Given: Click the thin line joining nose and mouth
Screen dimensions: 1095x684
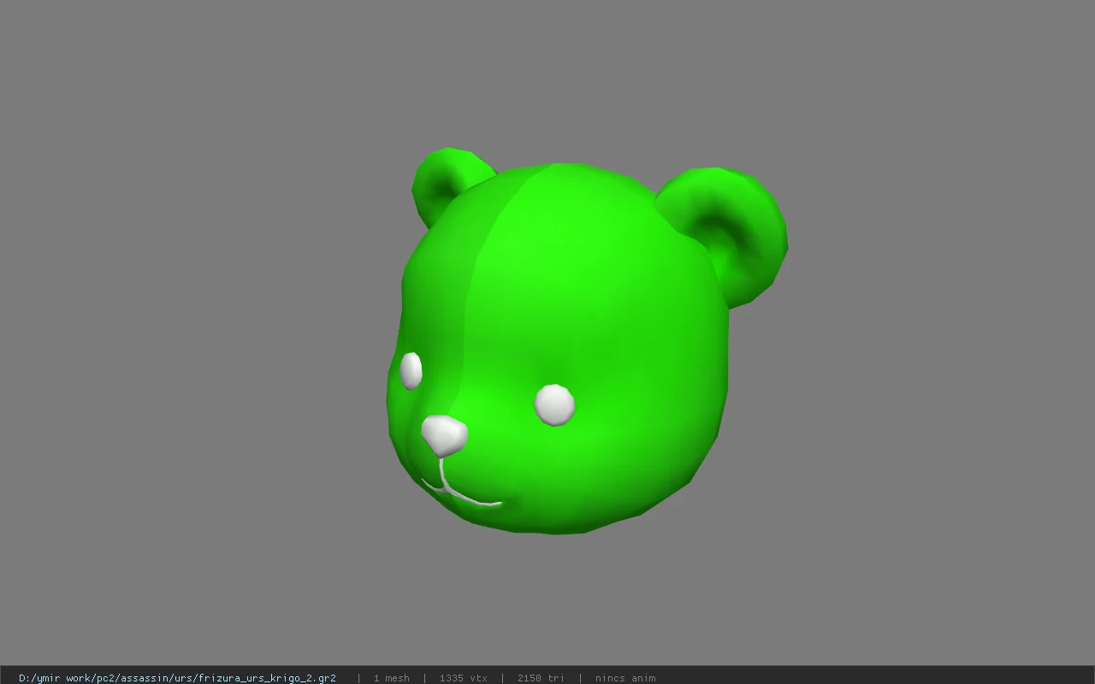Looking at the screenshot, I should click(443, 473).
